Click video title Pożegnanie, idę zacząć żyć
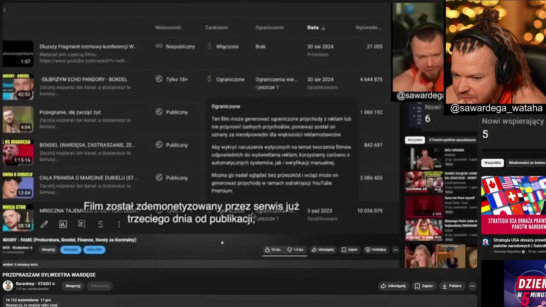The image size is (546, 307). pos(70,112)
